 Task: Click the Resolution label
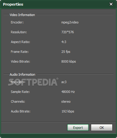(x=19, y=32)
